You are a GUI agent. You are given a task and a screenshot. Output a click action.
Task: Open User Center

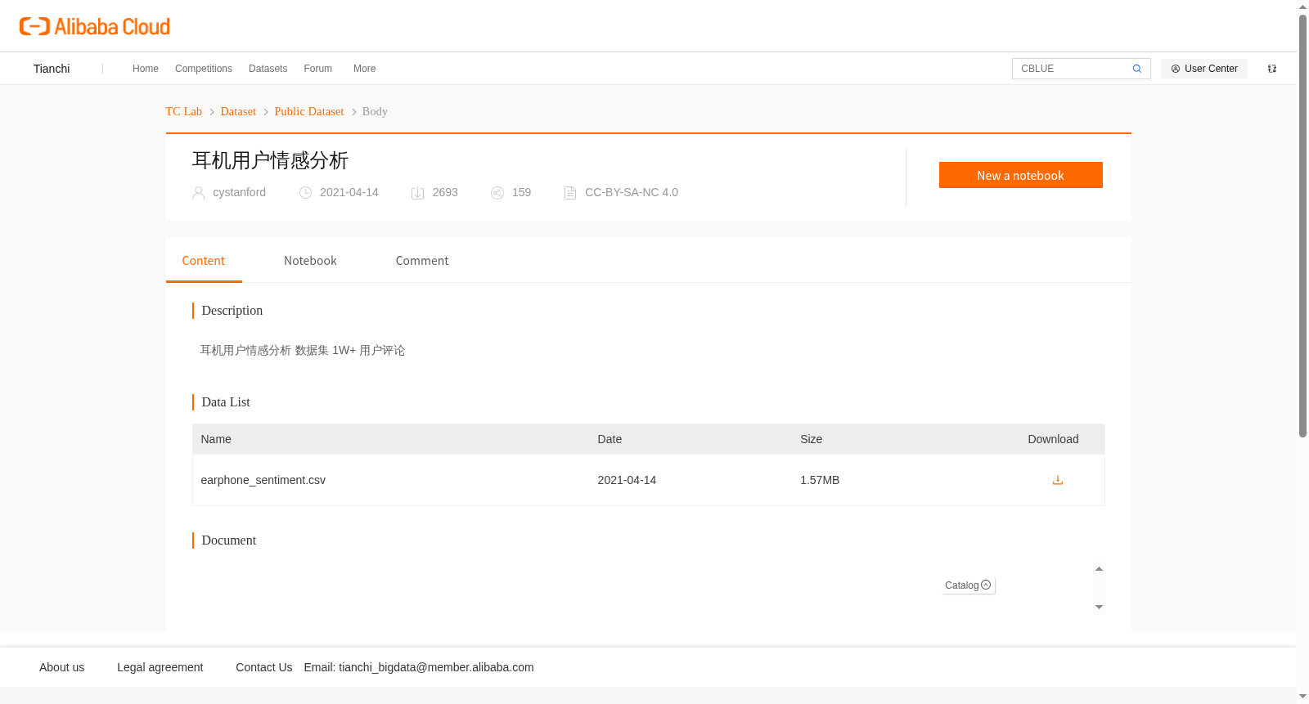(x=1204, y=69)
